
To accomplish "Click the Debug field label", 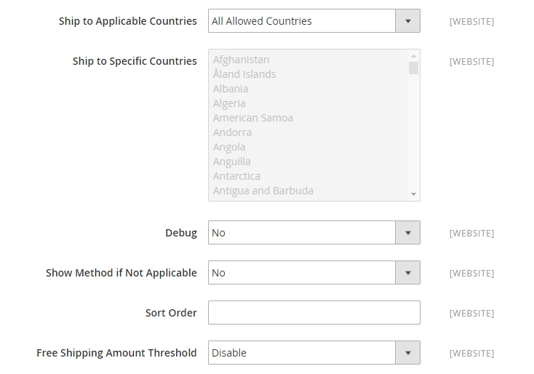I will [x=181, y=233].
